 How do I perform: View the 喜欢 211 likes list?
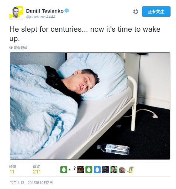click(x=37, y=169)
